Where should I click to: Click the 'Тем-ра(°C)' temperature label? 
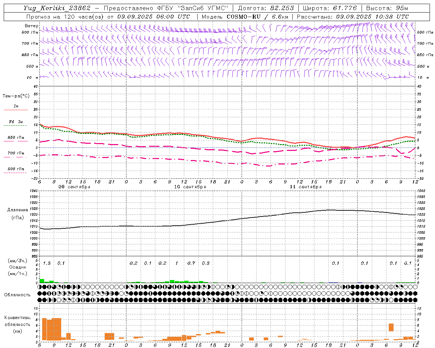16,96
